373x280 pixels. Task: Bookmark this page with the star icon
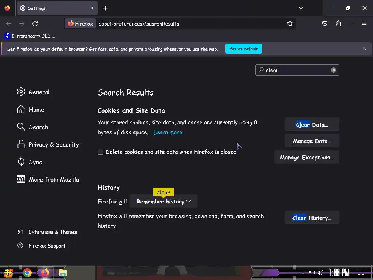[290, 24]
